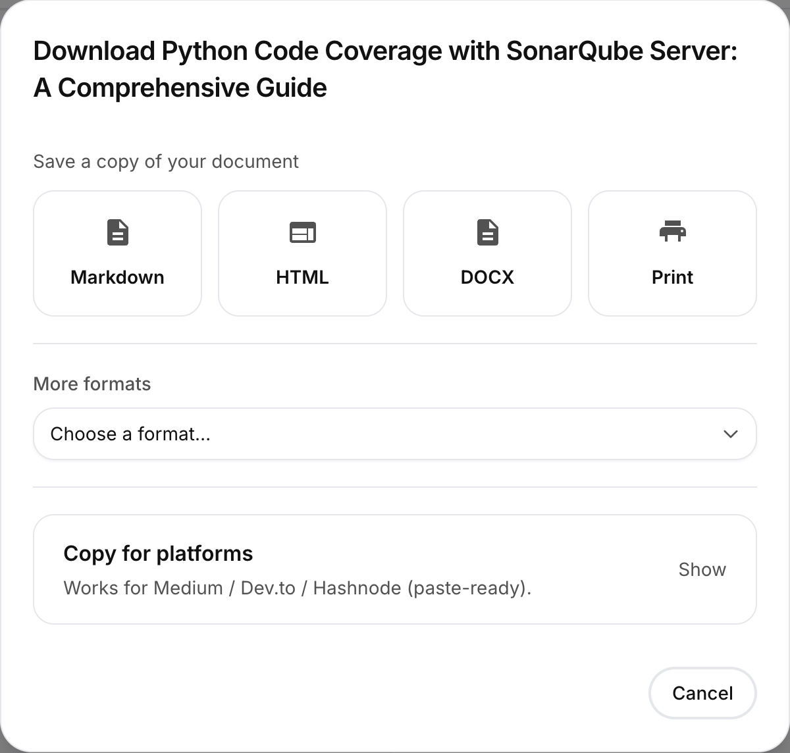Pick the DOCX export label
This screenshot has height=753, width=790.
click(487, 277)
